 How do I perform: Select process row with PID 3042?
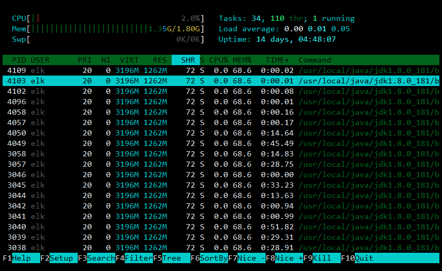221,206
